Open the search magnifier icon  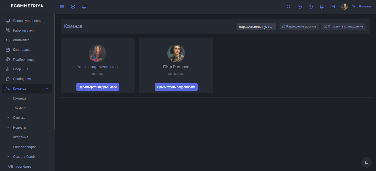[x=289, y=7]
